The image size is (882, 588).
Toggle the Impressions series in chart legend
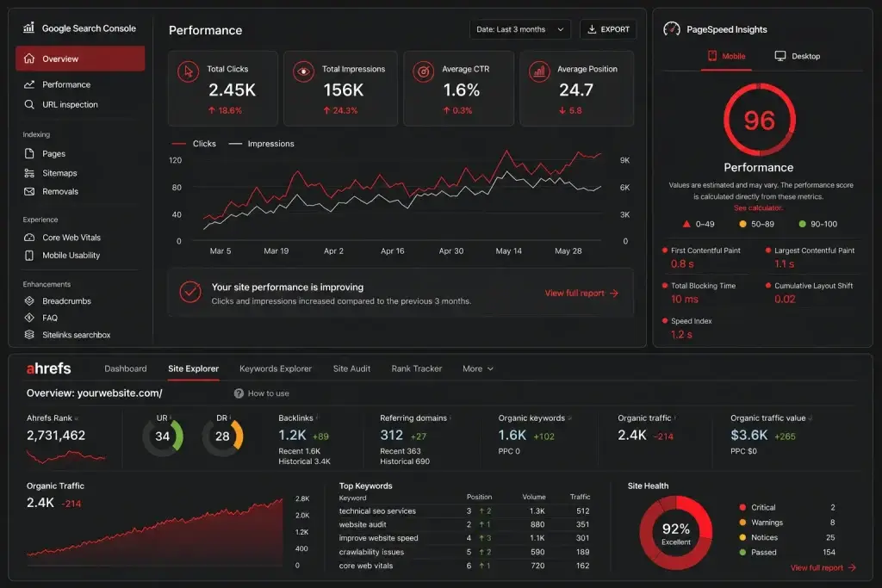[x=262, y=144]
